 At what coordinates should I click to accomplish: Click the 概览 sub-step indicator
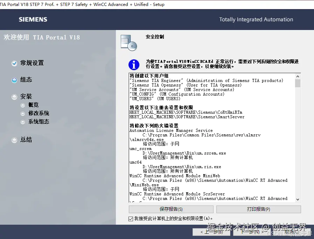click(x=23, y=105)
